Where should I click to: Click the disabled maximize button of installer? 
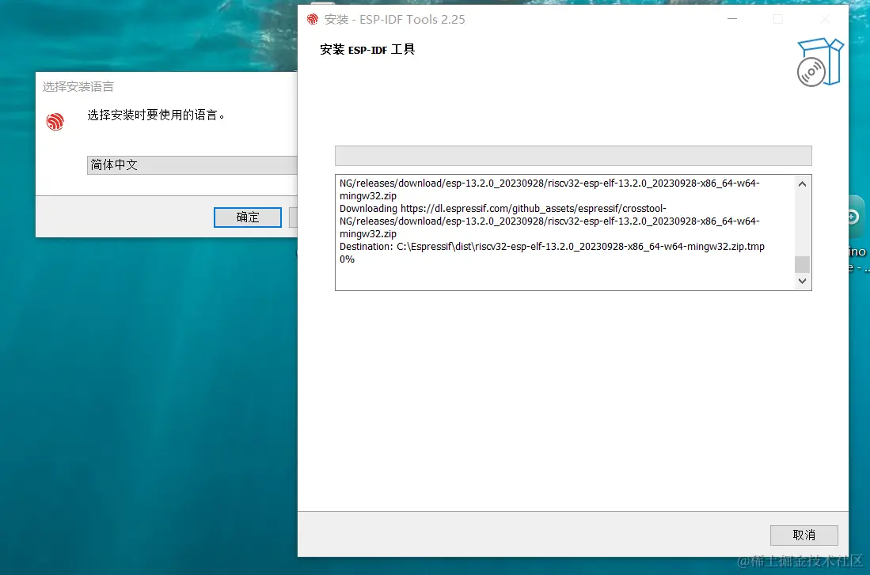(x=778, y=19)
